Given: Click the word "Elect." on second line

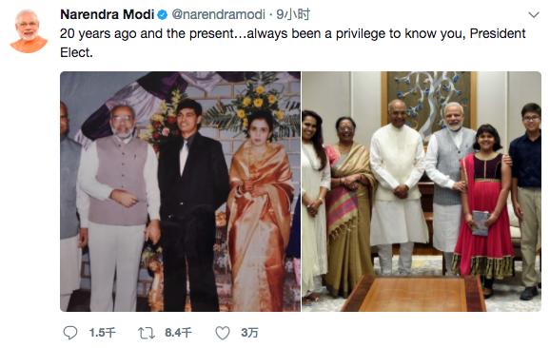Looking at the screenshot, I should (x=76, y=53).
